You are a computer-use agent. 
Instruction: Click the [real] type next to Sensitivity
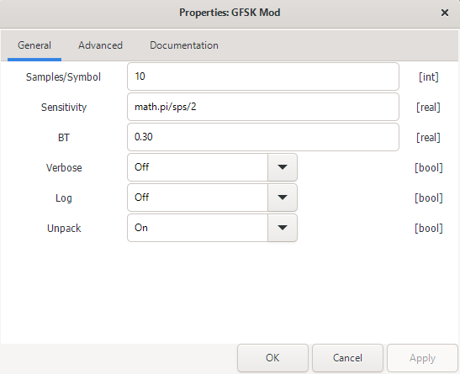click(428, 107)
